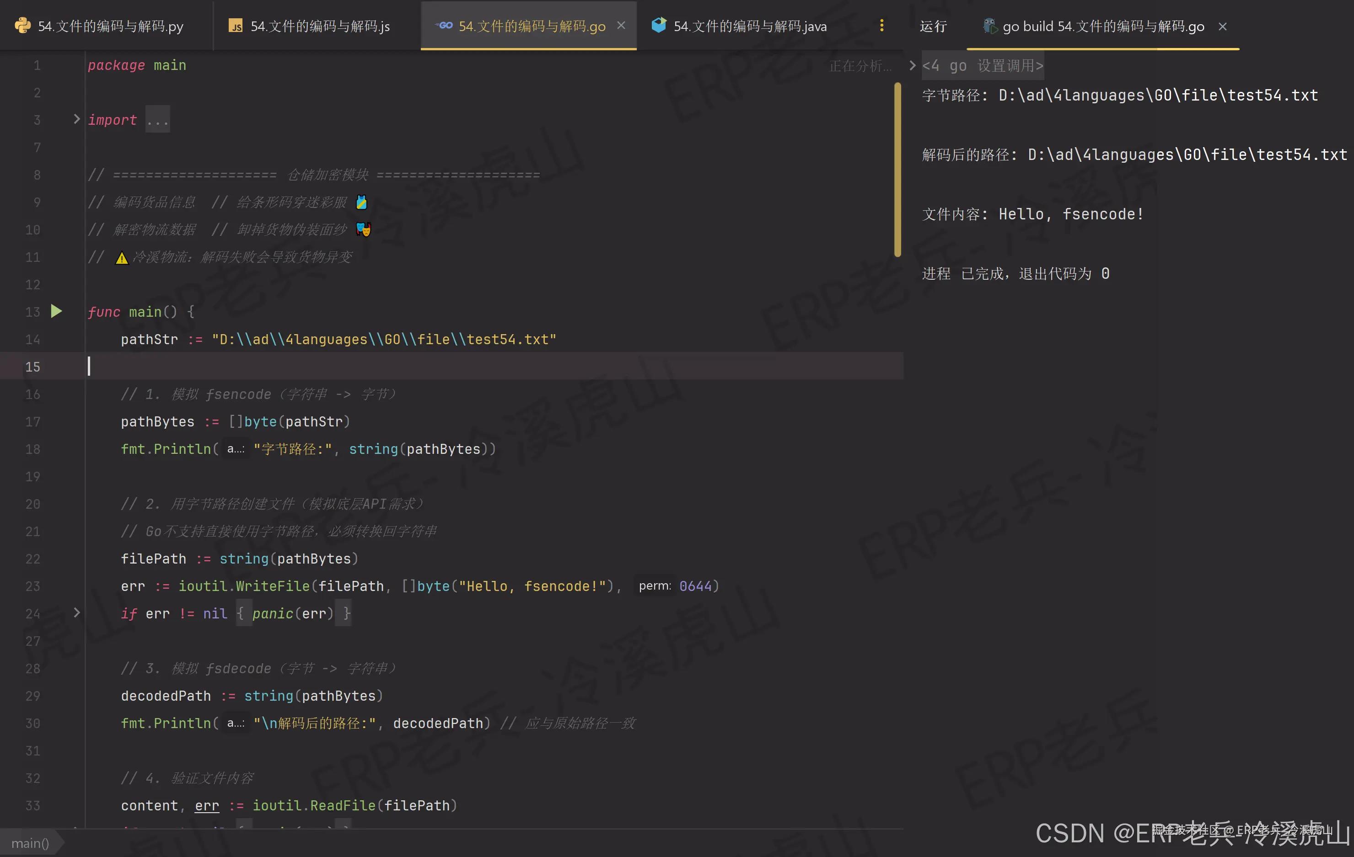Switch to the 54.文件的编码与解码.java tab
1354x857 pixels.
[x=750, y=27]
